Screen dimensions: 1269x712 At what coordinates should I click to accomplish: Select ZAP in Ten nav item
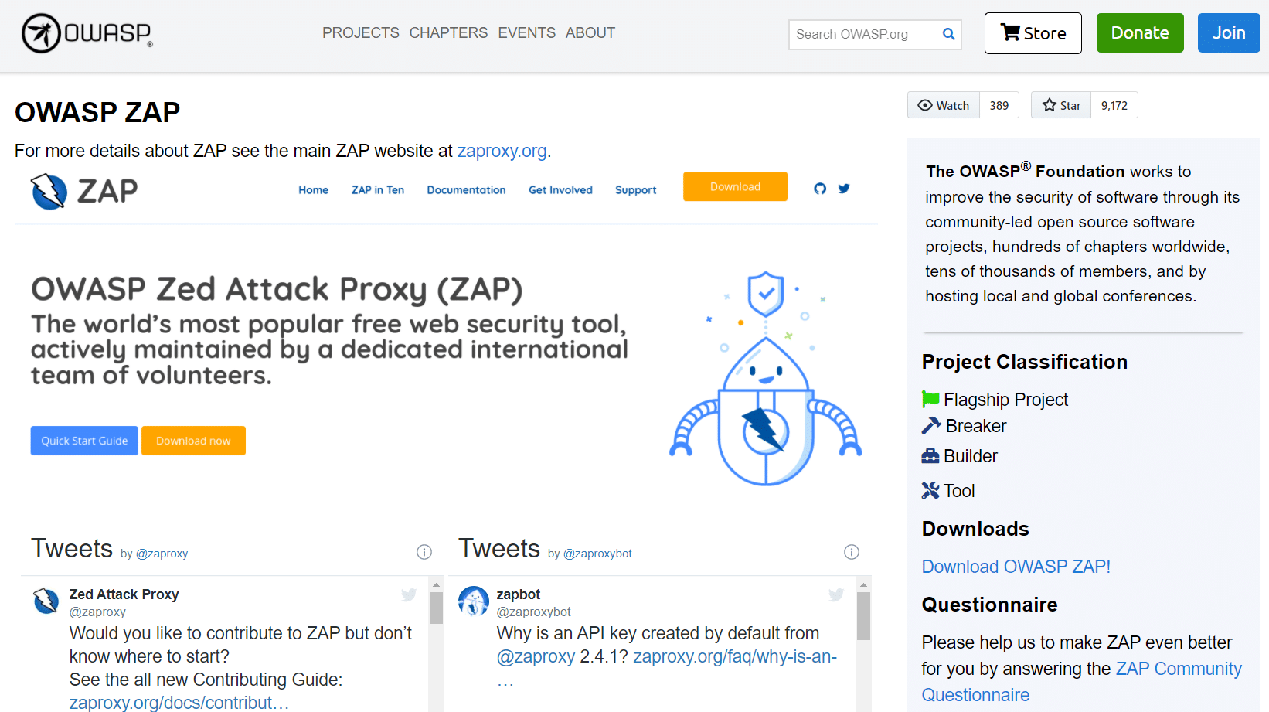pos(378,190)
